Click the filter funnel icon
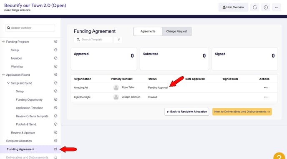Image resolution: width=287 pixels, height=159 pixels. click(118, 40)
